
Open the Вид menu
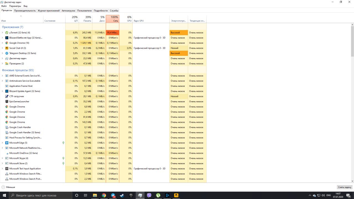click(x=25, y=6)
